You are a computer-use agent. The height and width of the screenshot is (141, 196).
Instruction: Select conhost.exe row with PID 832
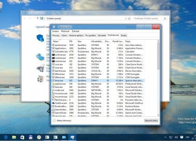pyautogui.click(x=98, y=61)
